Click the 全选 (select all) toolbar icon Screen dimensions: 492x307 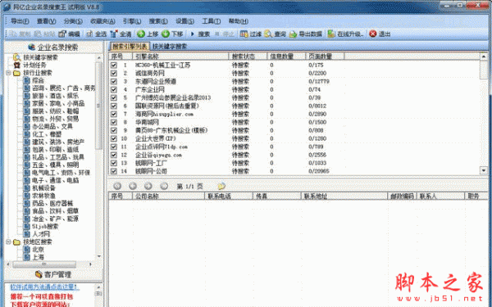89,34
